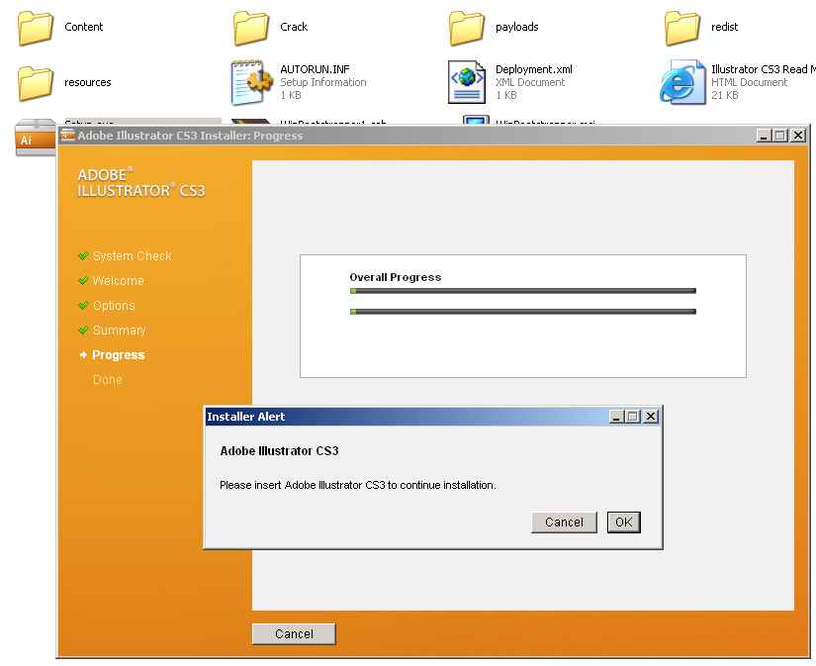Screen dimensions: 816x666
Task: Select the Done step label
Action: click(108, 380)
